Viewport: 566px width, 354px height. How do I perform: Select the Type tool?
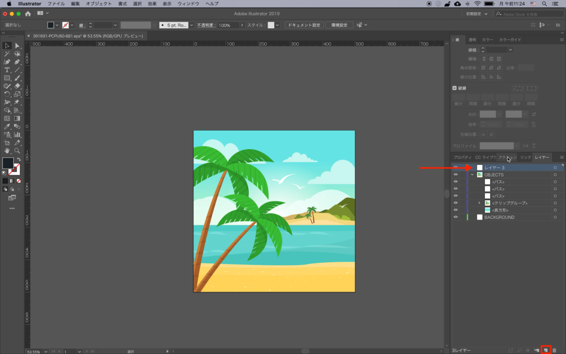pos(7,70)
